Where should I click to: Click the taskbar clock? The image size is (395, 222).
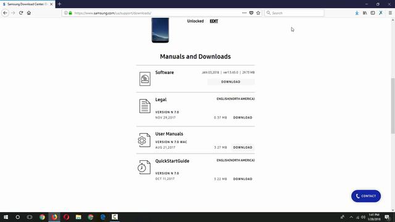tap(374, 217)
